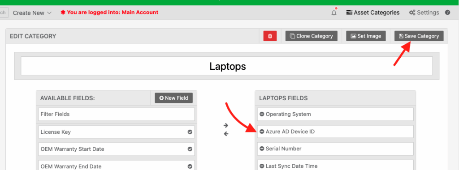Screen dimensions: 459x170
Task: Select the Azure AD Device ID row
Action: [x=335, y=132]
